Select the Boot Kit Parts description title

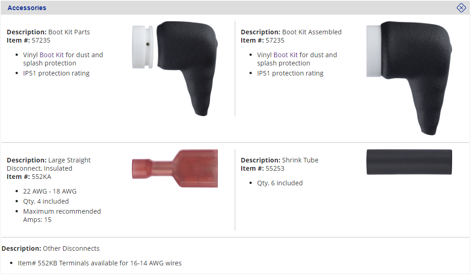click(69, 32)
